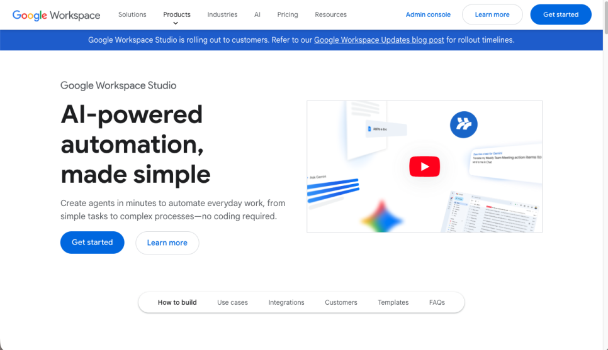Open the Google Workspace logo link

coord(56,15)
